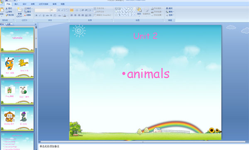Screen dimensions: 249x150
Task: Select the Triangle shape
Action: 119,12
